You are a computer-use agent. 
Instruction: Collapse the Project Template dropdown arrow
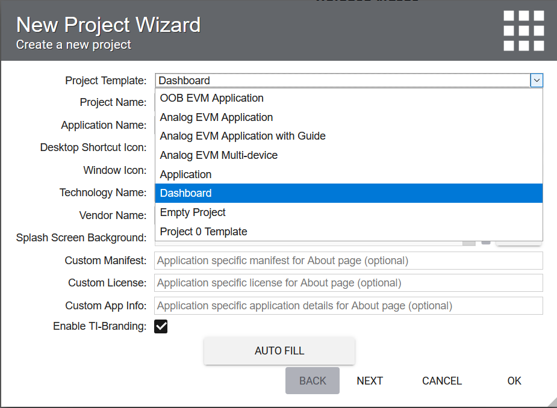[537, 81]
